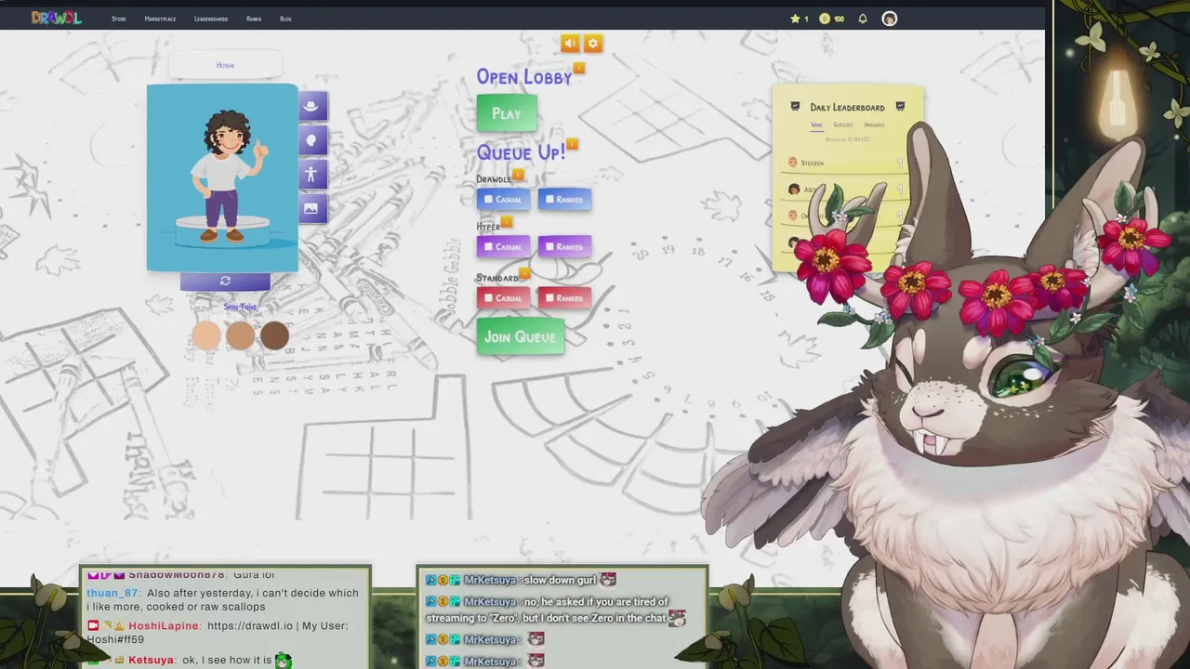Check the Drawdle Ranked checkbox
1190x669 pixels.
[x=549, y=199]
